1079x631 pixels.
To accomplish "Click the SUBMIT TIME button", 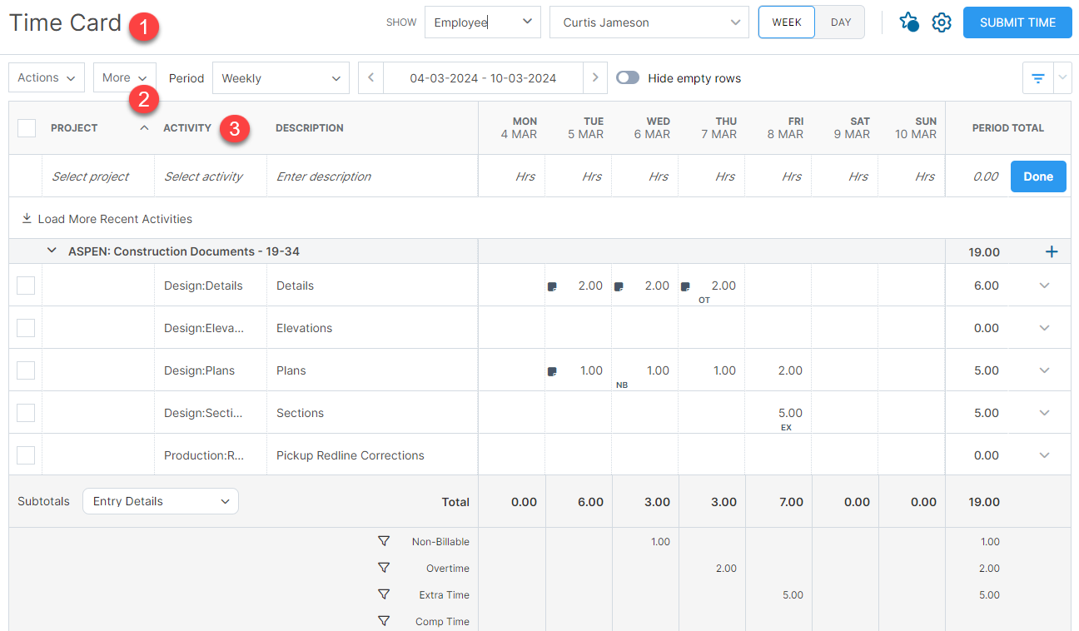I will tap(1017, 22).
